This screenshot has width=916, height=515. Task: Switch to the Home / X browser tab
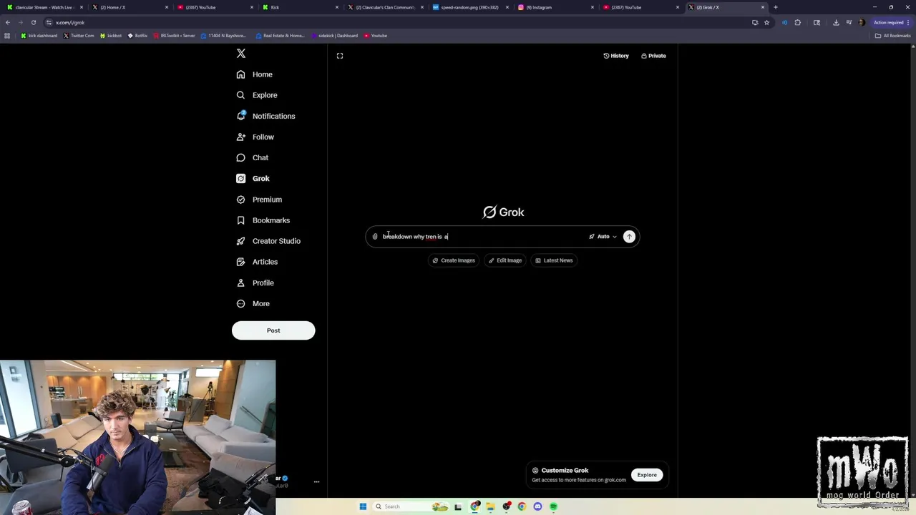pos(130,7)
